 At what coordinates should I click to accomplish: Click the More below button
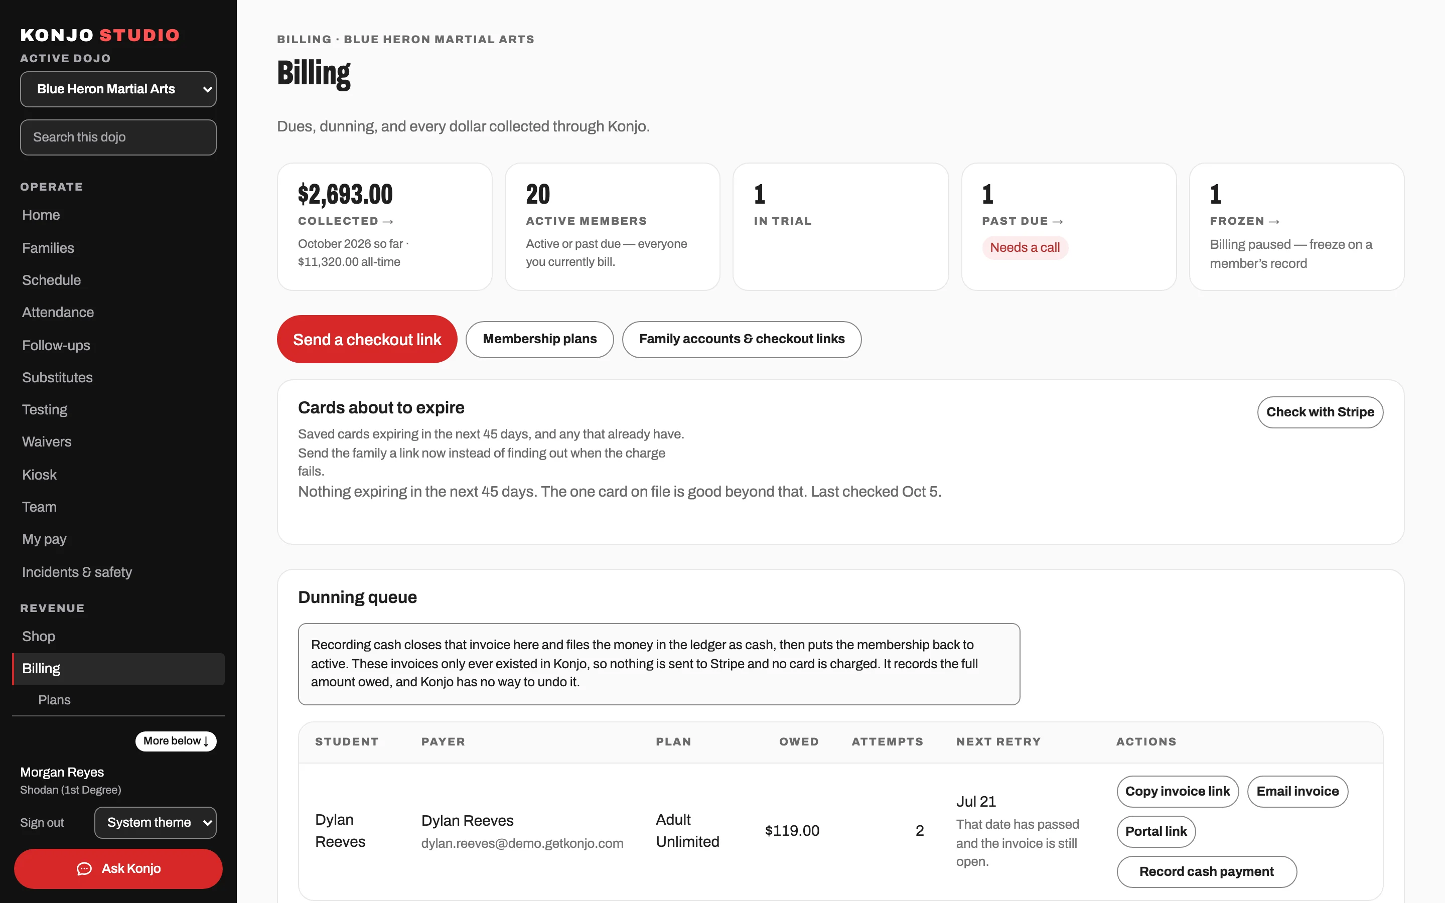176,740
